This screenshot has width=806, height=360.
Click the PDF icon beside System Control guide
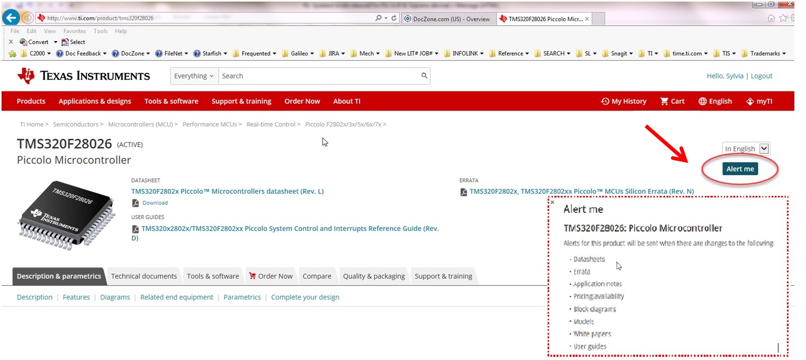pyautogui.click(x=135, y=229)
